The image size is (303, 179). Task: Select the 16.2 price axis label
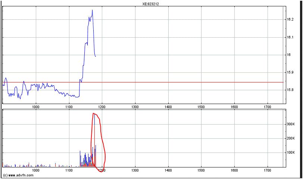coord(290,19)
